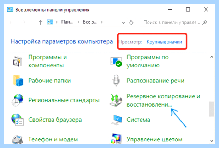Click the Work Folders icon

pyautogui.click(x=18, y=81)
